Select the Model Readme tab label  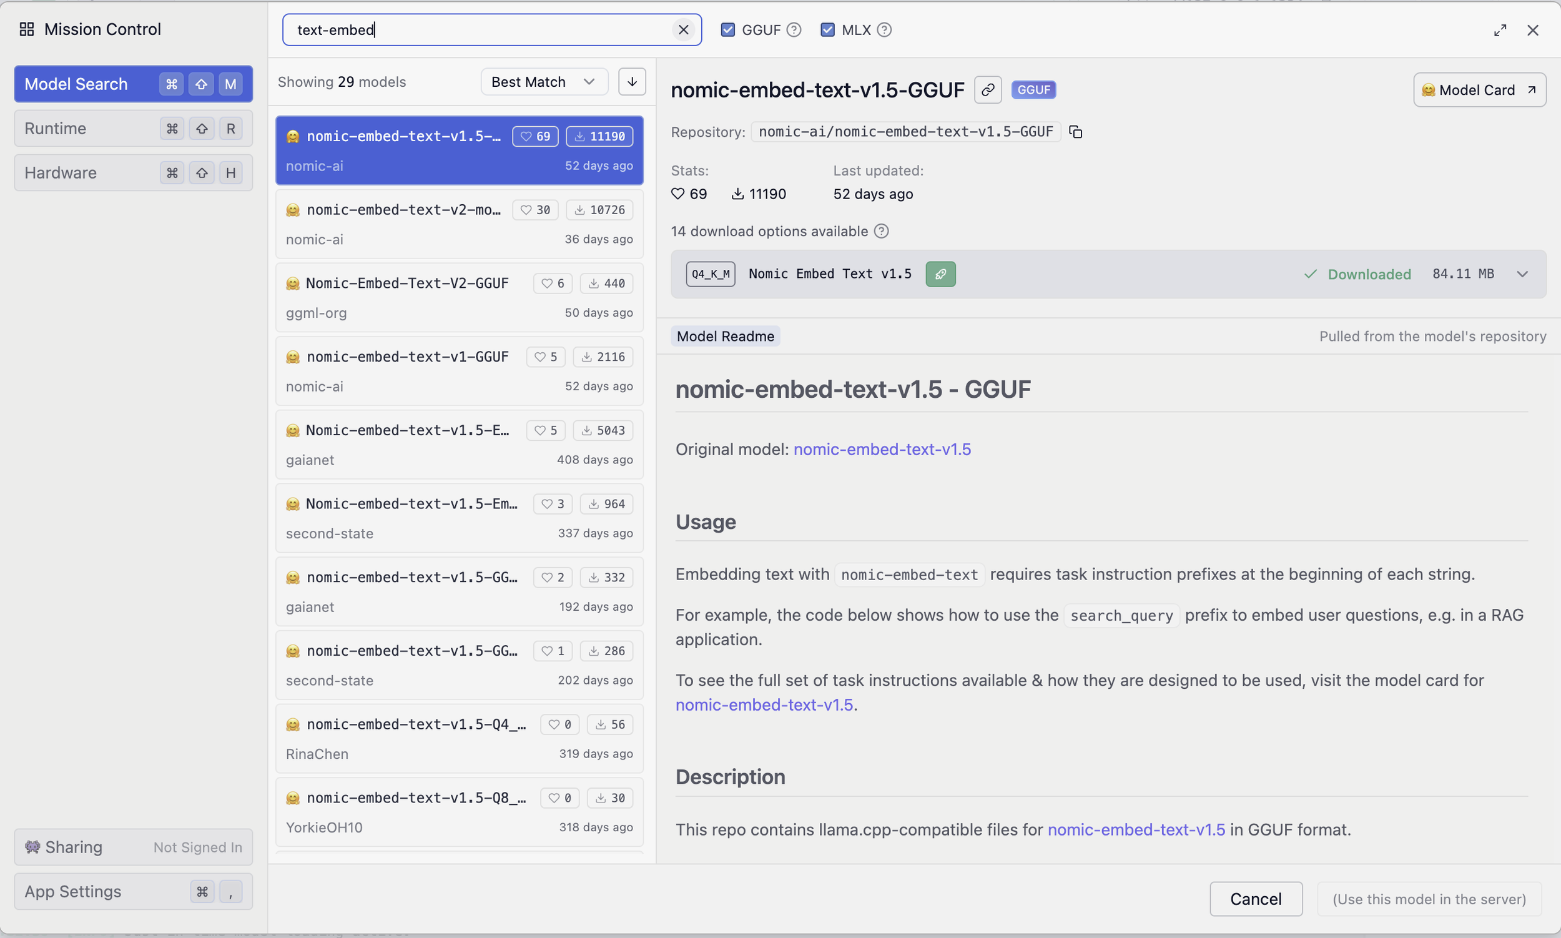726,336
